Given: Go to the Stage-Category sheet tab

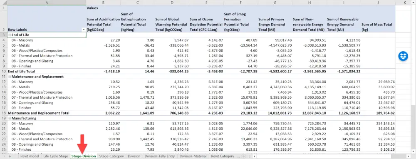Looking at the screenshot, I should coord(111,157).
